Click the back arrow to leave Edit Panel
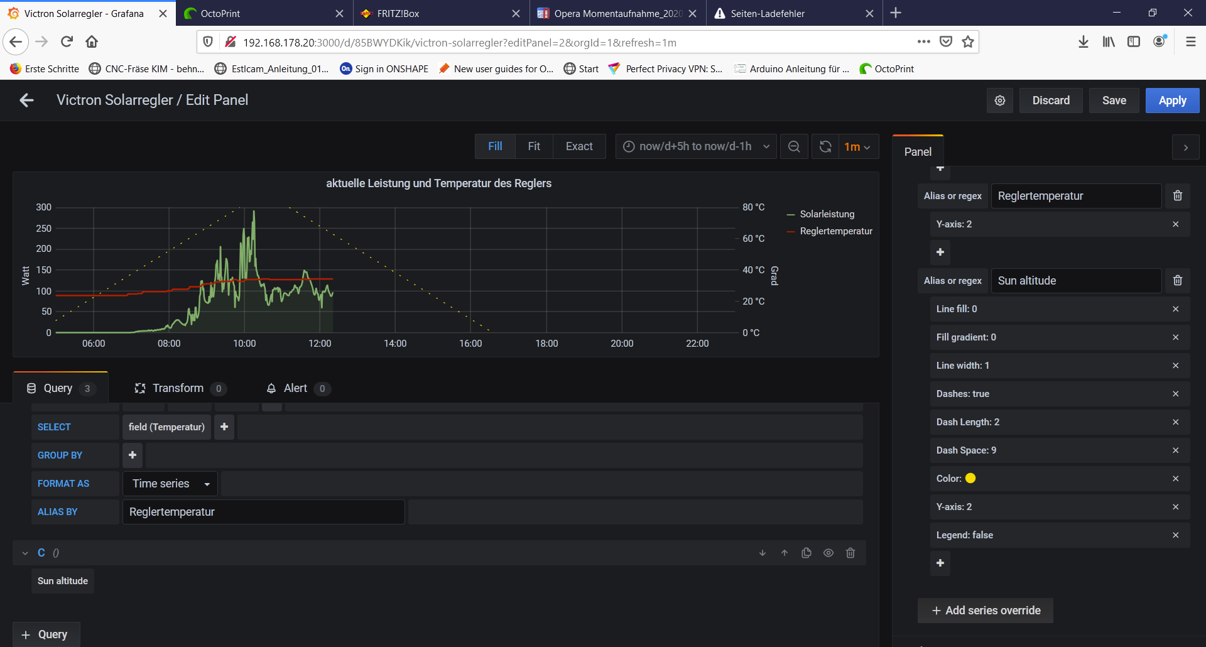 pyautogui.click(x=26, y=101)
